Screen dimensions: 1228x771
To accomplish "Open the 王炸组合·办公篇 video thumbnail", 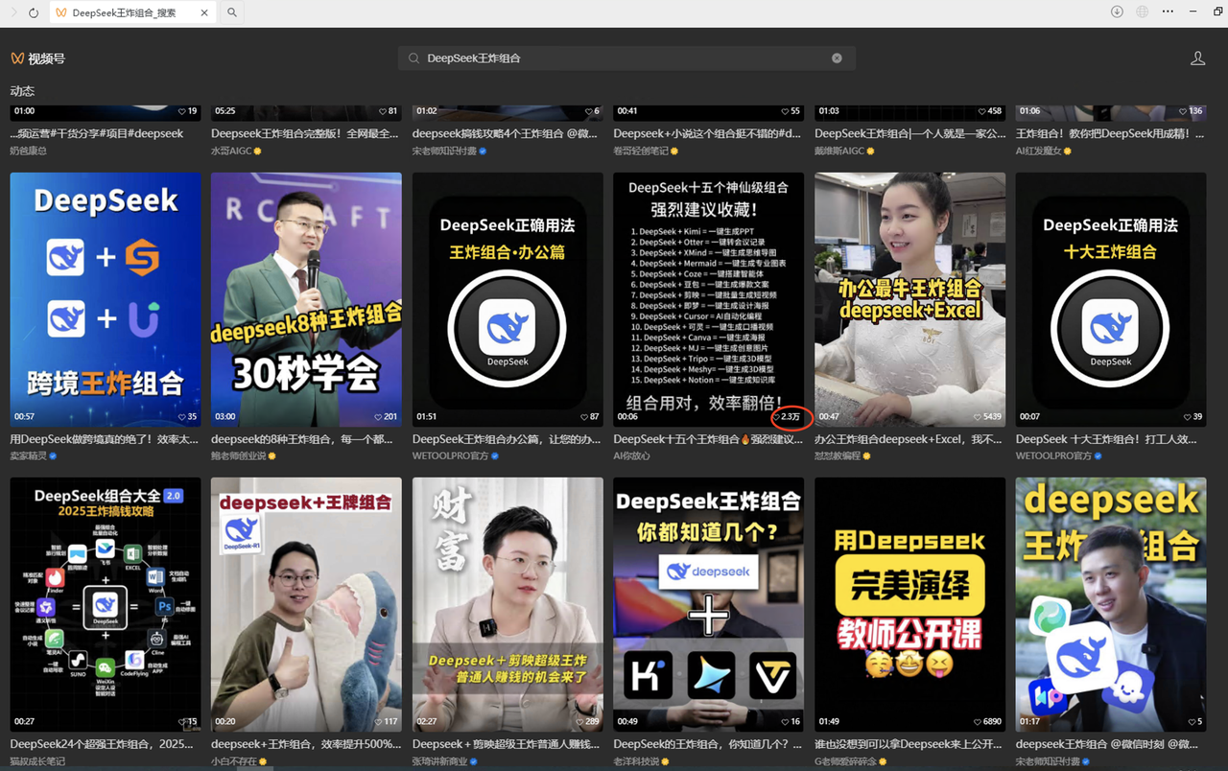I will coord(508,299).
